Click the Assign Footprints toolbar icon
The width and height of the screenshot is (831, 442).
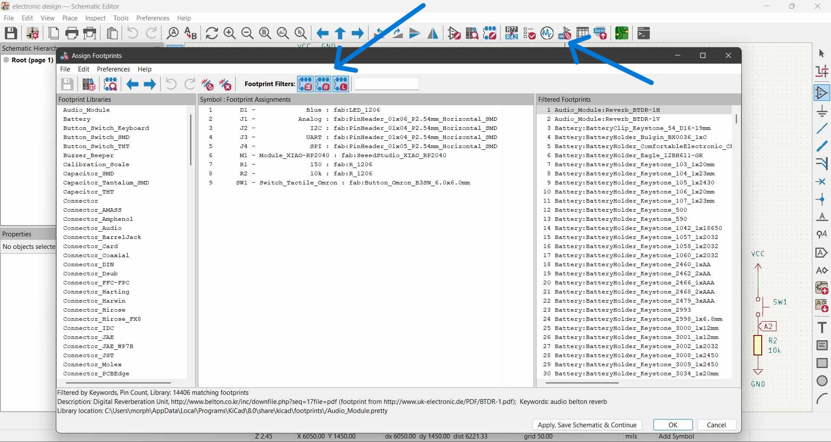tap(565, 33)
